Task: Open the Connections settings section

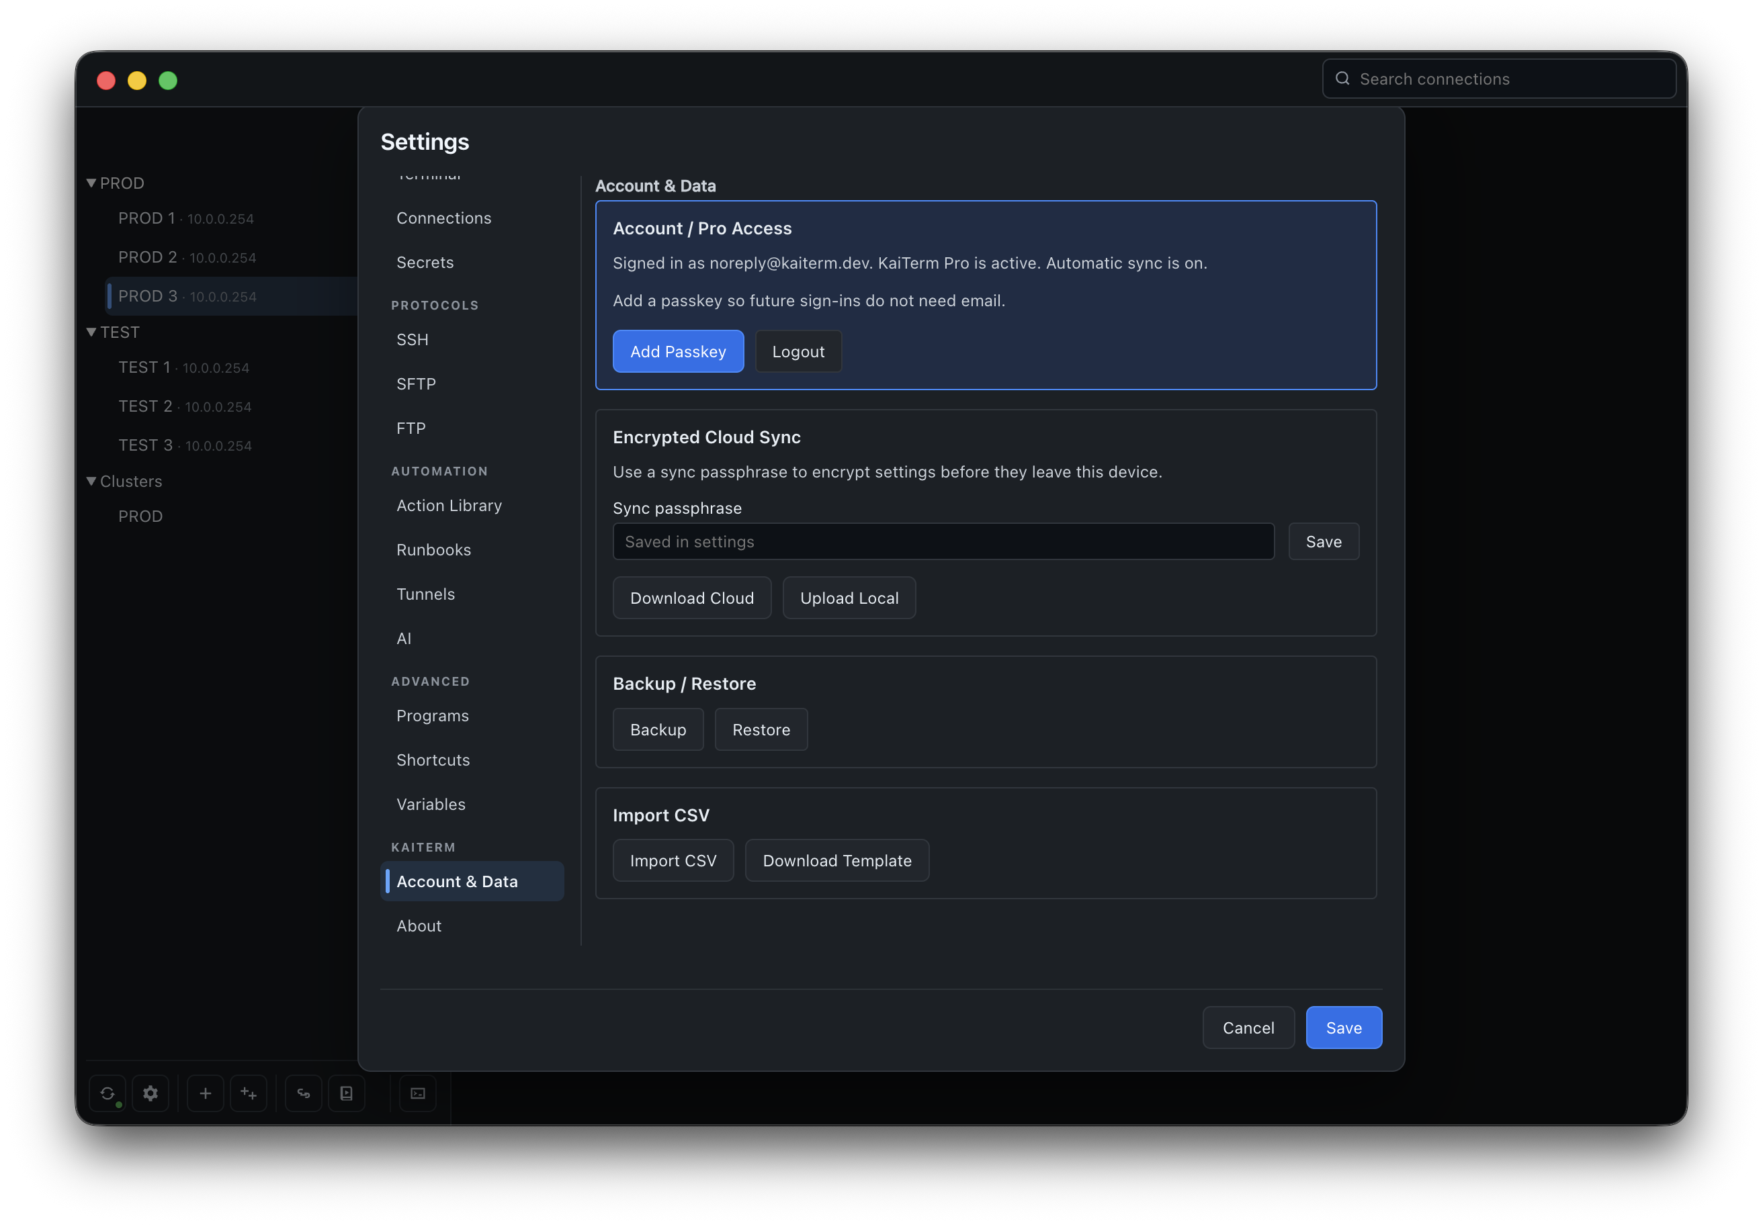Action: click(x=472, y=218)
